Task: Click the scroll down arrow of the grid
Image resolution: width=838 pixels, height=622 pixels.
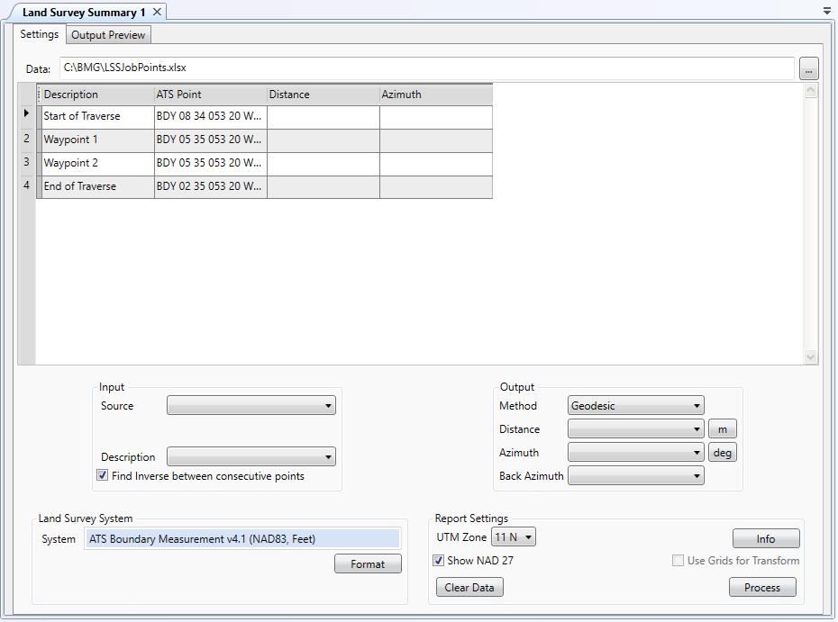Action: click(x=810, y=356)
